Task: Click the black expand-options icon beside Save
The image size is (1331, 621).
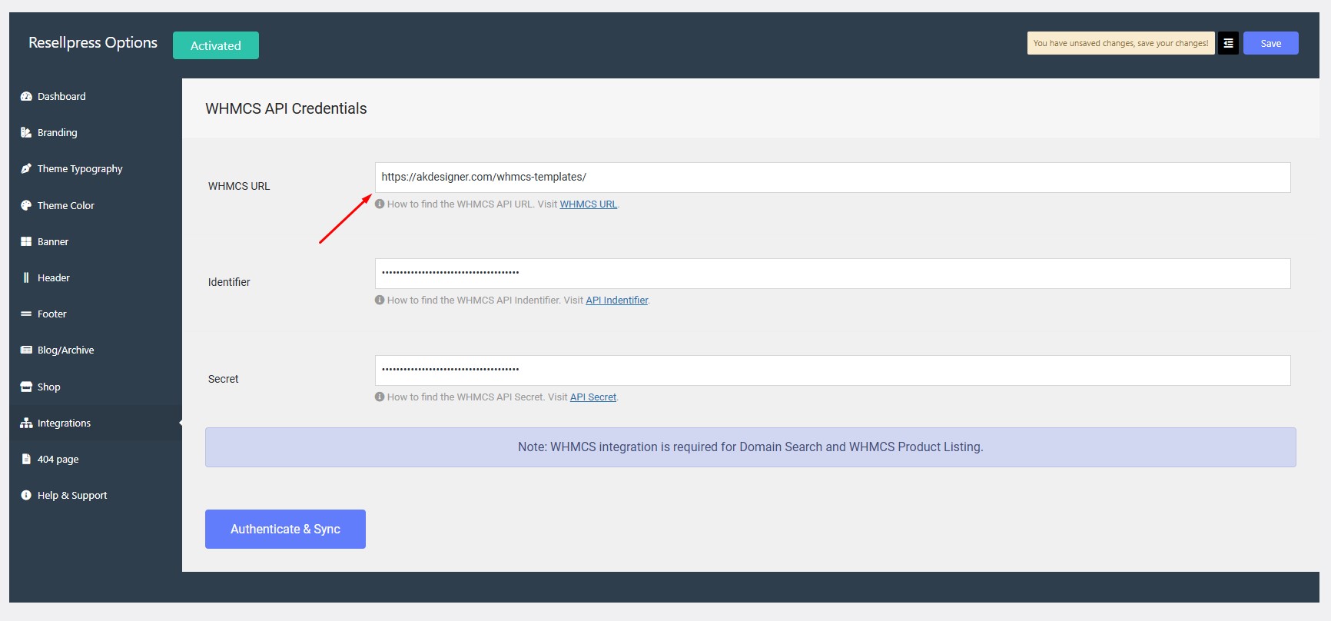Action: pos(1228,43)
